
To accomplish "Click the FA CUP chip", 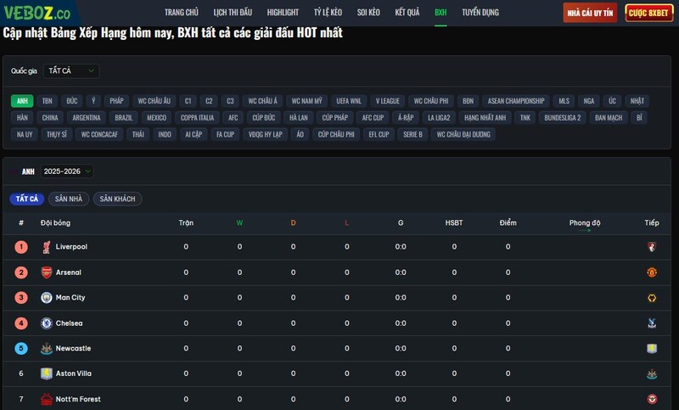I will [x=225, y=135].
